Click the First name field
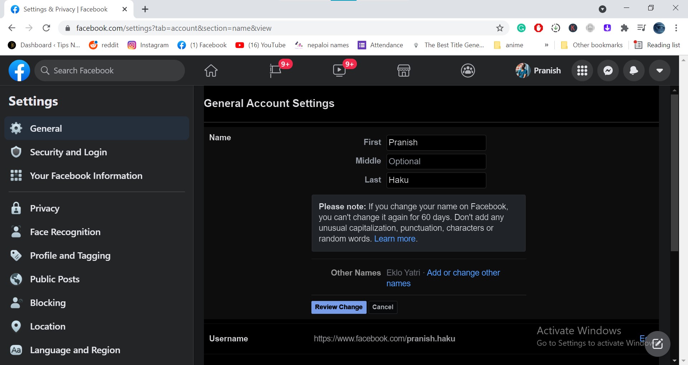Viewport: 688px width, 365px height. [436, 142]
